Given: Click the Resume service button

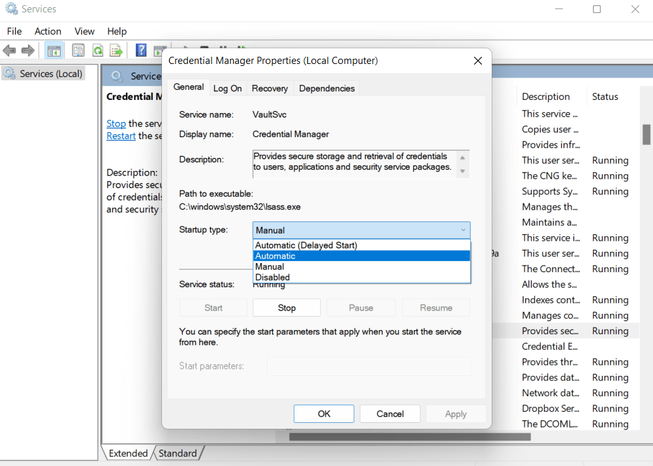Looking at the screenshot, I should [x=436, y=308].
